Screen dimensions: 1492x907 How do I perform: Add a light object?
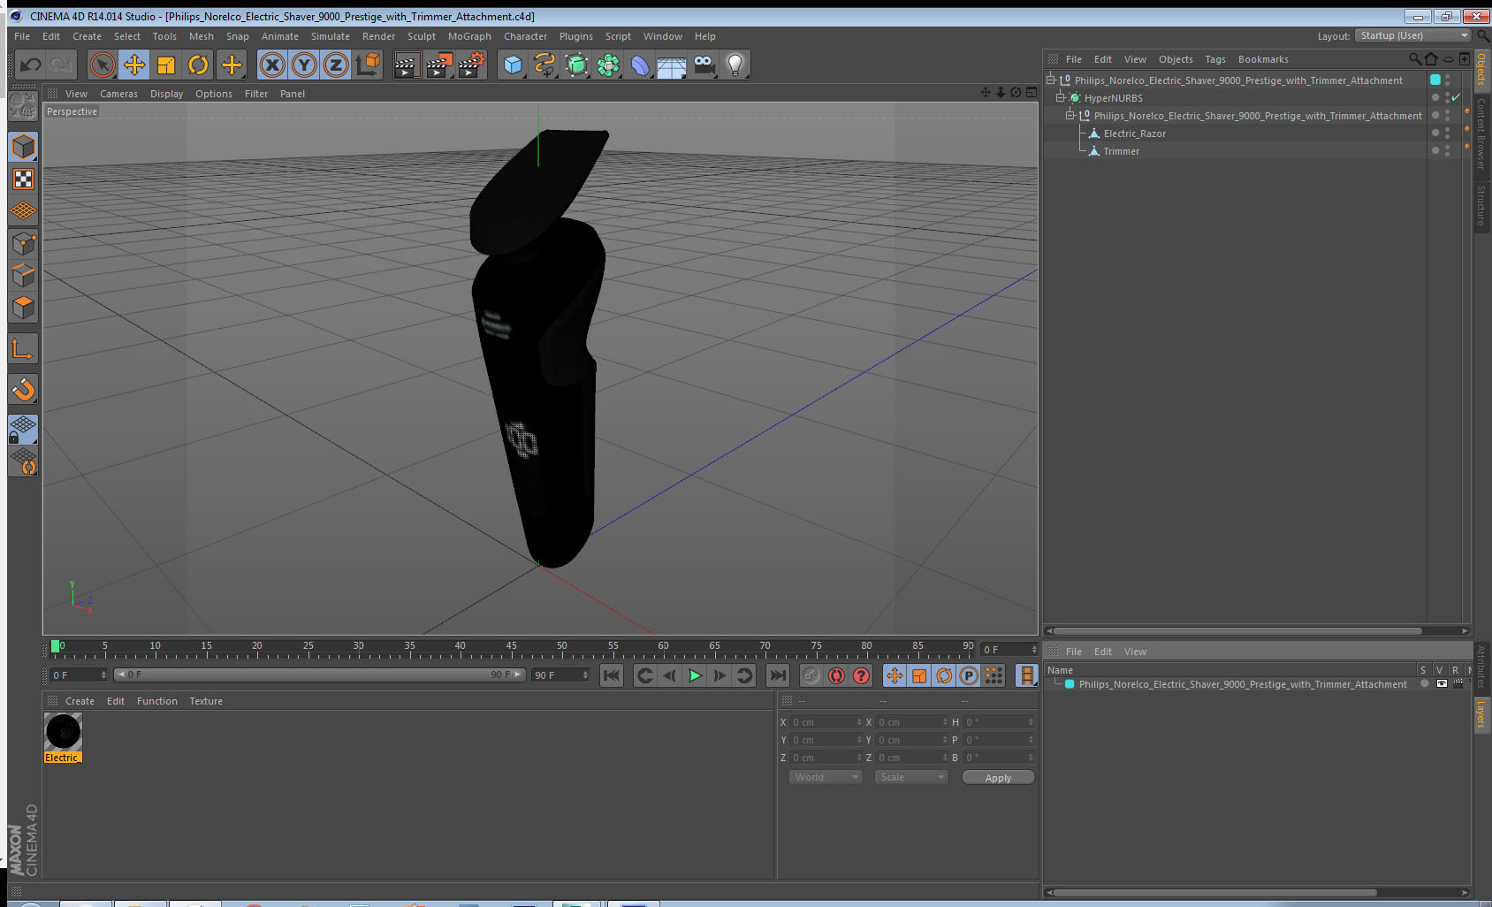tap(735, 65)
